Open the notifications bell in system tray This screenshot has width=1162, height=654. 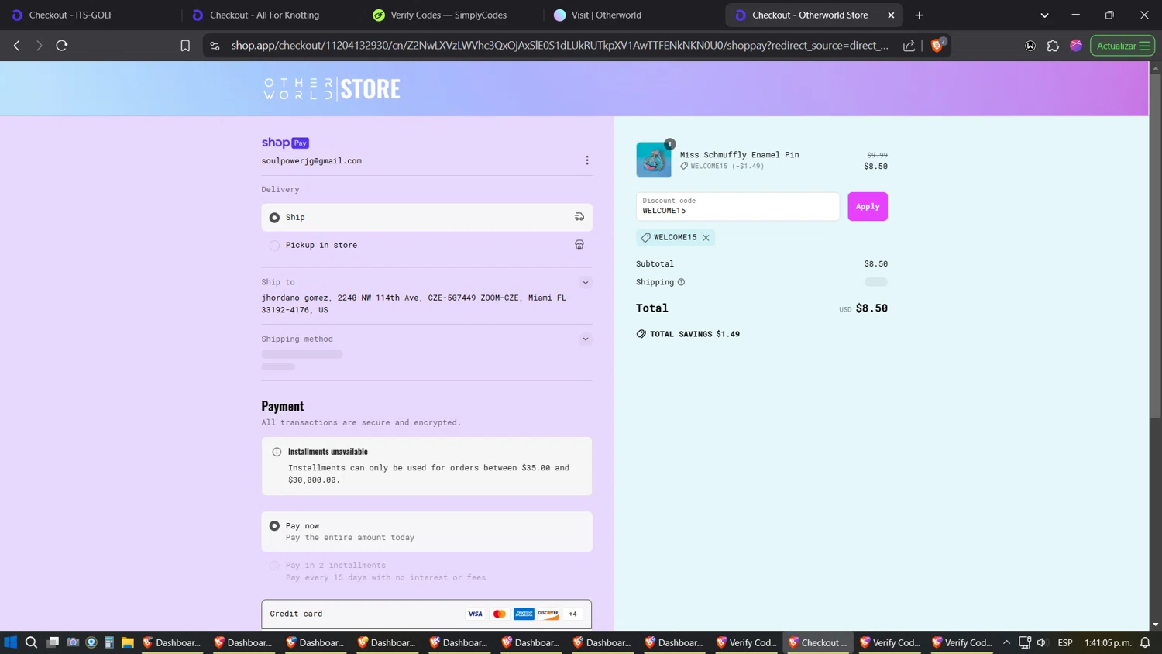click(1145, 642)
